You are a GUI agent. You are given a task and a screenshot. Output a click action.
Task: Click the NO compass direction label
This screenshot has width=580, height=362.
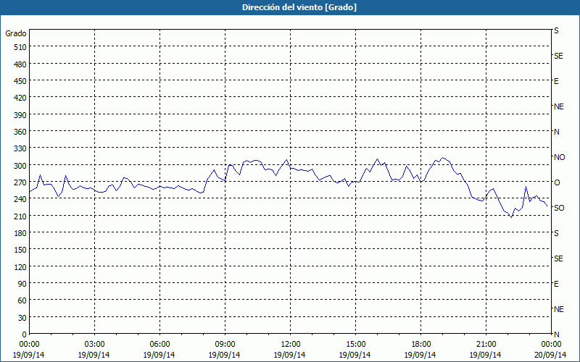559,157
